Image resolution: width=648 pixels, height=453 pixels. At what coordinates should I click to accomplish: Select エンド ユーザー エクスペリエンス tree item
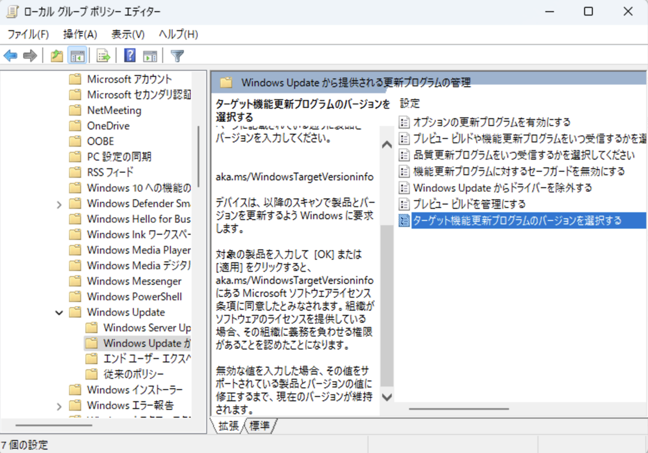coord(147,359)
